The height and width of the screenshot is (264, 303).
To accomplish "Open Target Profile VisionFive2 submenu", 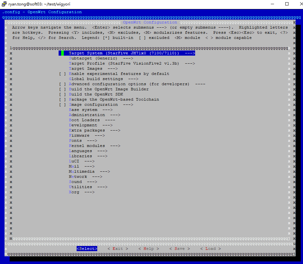I will coord(132,63).
